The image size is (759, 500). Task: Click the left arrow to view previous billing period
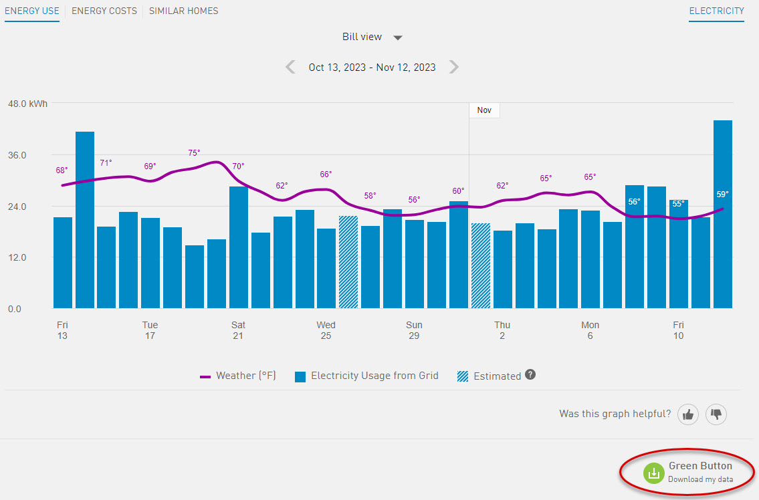pos(290,67)
